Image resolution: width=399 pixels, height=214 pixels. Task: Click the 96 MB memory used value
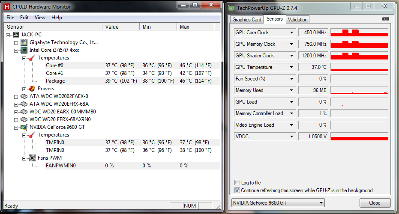tap(313, 90)
